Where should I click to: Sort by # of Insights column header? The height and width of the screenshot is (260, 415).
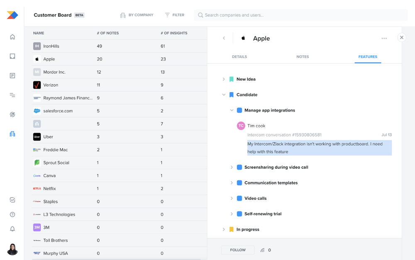coord(174,33)
